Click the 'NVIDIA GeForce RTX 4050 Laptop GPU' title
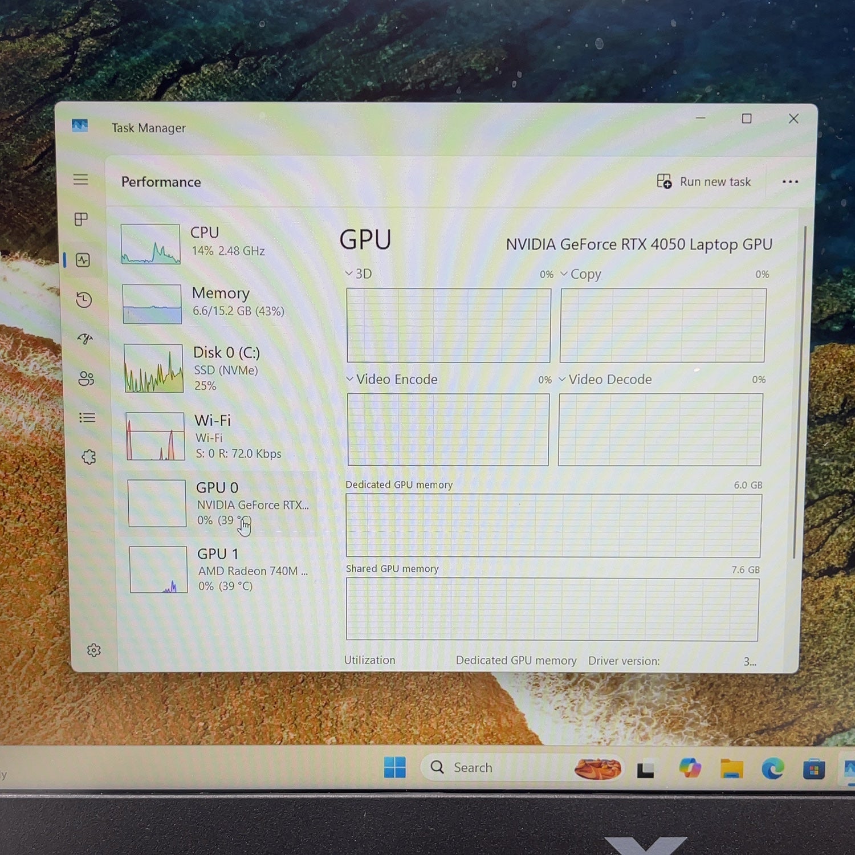Viewport: 855px width, 855px height. (x=639, y=245)
